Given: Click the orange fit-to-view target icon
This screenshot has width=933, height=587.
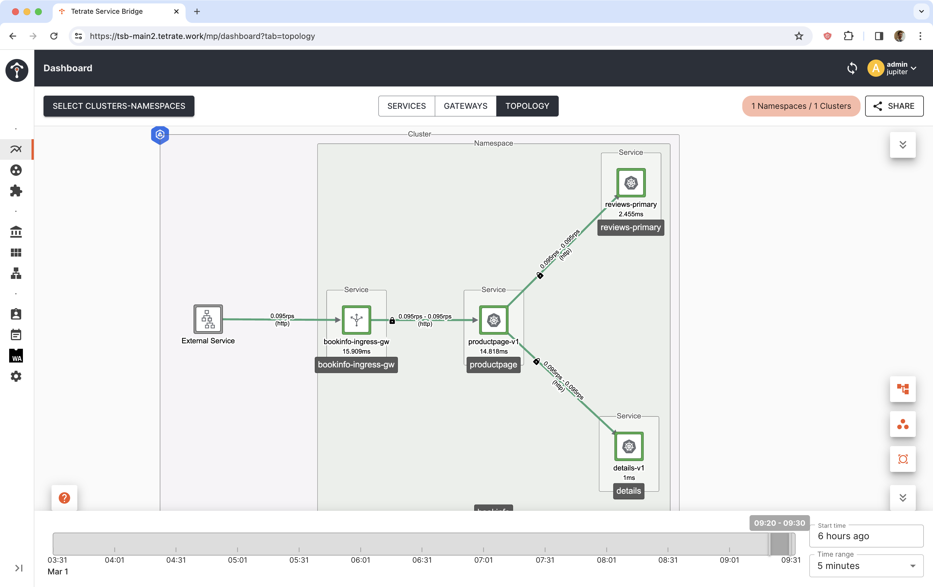Looking at the screenshot, I should tap(903, 459).
